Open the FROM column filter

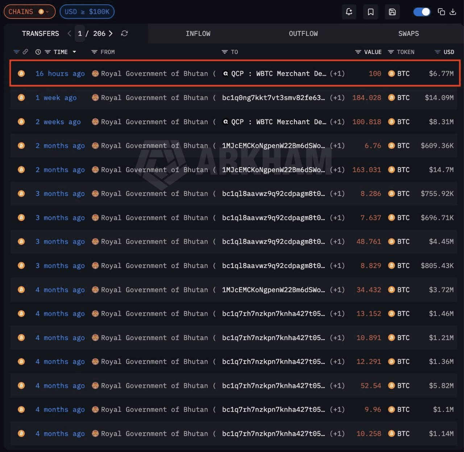[103, 52]
